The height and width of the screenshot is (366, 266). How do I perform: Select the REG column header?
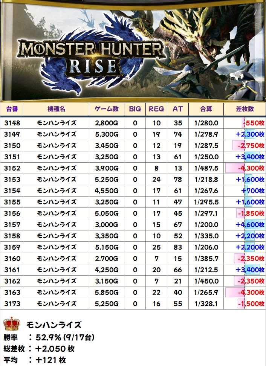point(156,109)
